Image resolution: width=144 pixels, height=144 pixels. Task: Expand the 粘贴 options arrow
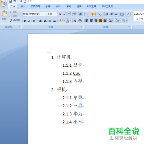(x=4, y=22)
